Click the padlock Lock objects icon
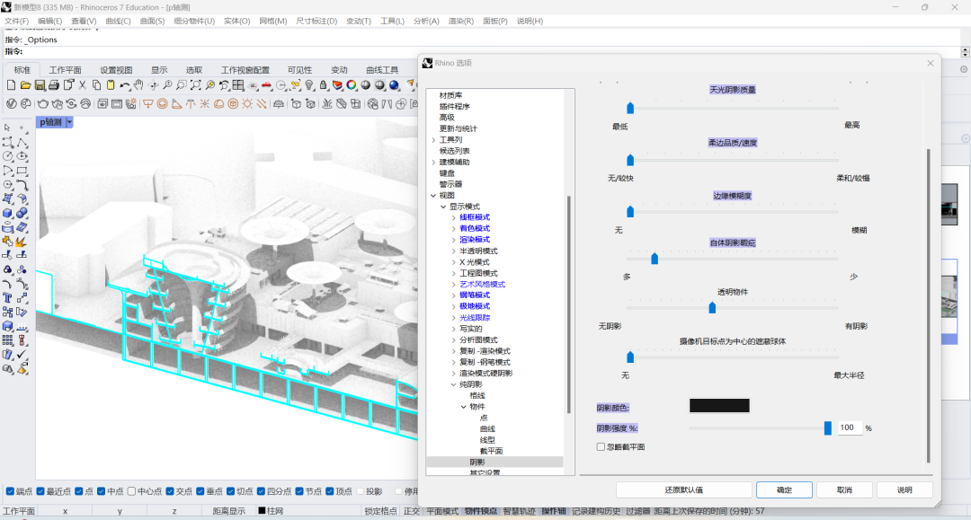The width and height of the screenshot is (971, 520). click(x=324, y=84)
